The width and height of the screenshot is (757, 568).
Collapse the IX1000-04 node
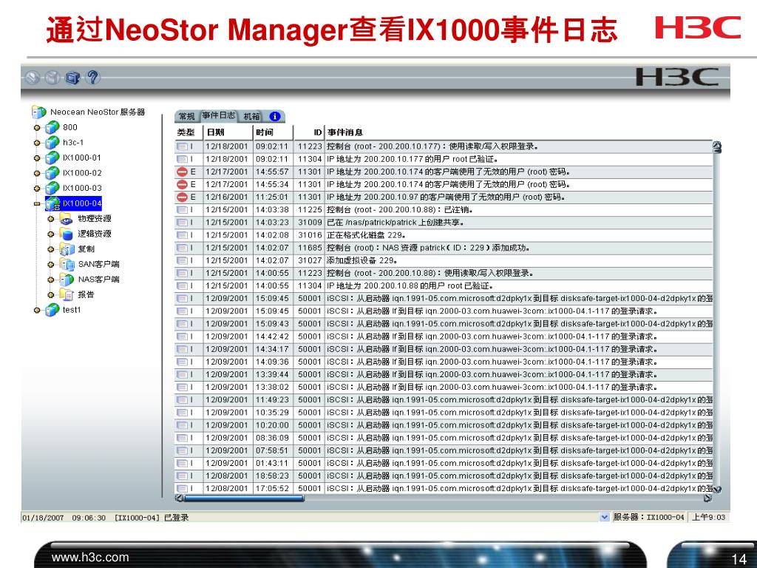pos(37,204)
